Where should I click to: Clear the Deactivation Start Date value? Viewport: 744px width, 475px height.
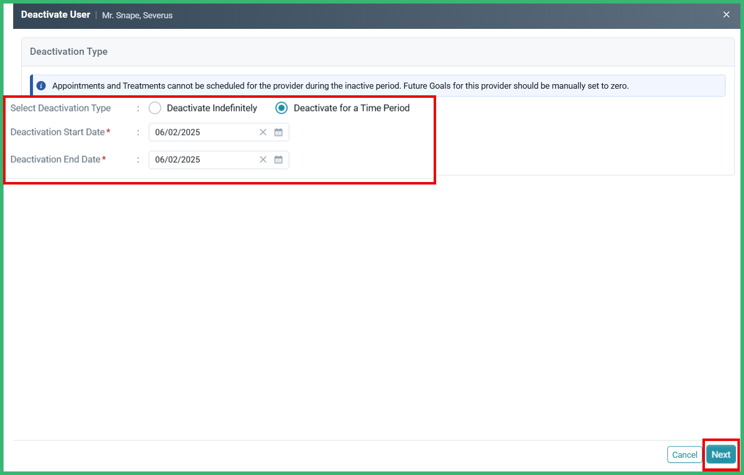click(x=263, y=132)
